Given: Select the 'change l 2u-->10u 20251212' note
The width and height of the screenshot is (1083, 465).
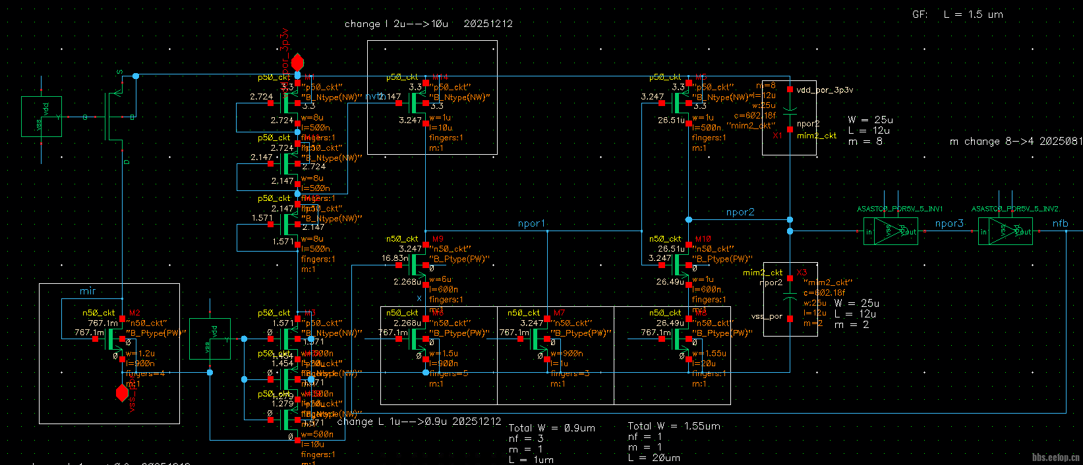Looking at the screenshot, I should coord(428,24).
